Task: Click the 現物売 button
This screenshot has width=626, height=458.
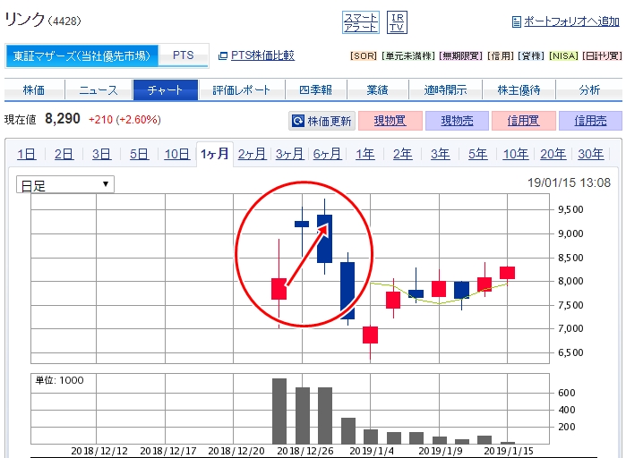Action: [457, 121]
